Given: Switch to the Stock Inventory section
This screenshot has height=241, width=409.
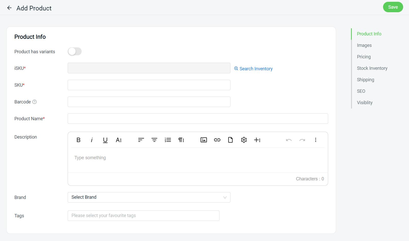Looking at the screenshot, I should coord(372,68).
